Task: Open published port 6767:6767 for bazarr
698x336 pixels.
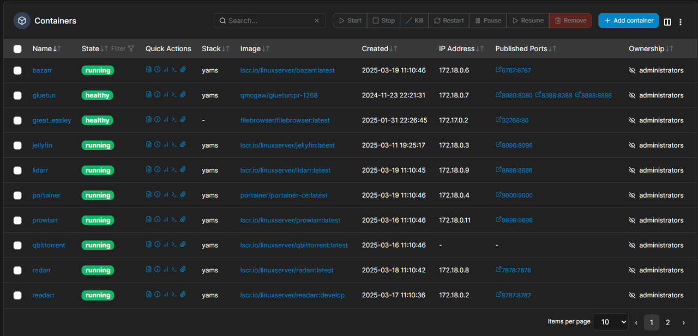Action: (513, 70)
